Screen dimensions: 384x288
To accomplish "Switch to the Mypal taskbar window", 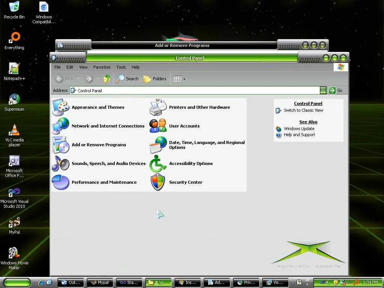I will coord(100,283).
